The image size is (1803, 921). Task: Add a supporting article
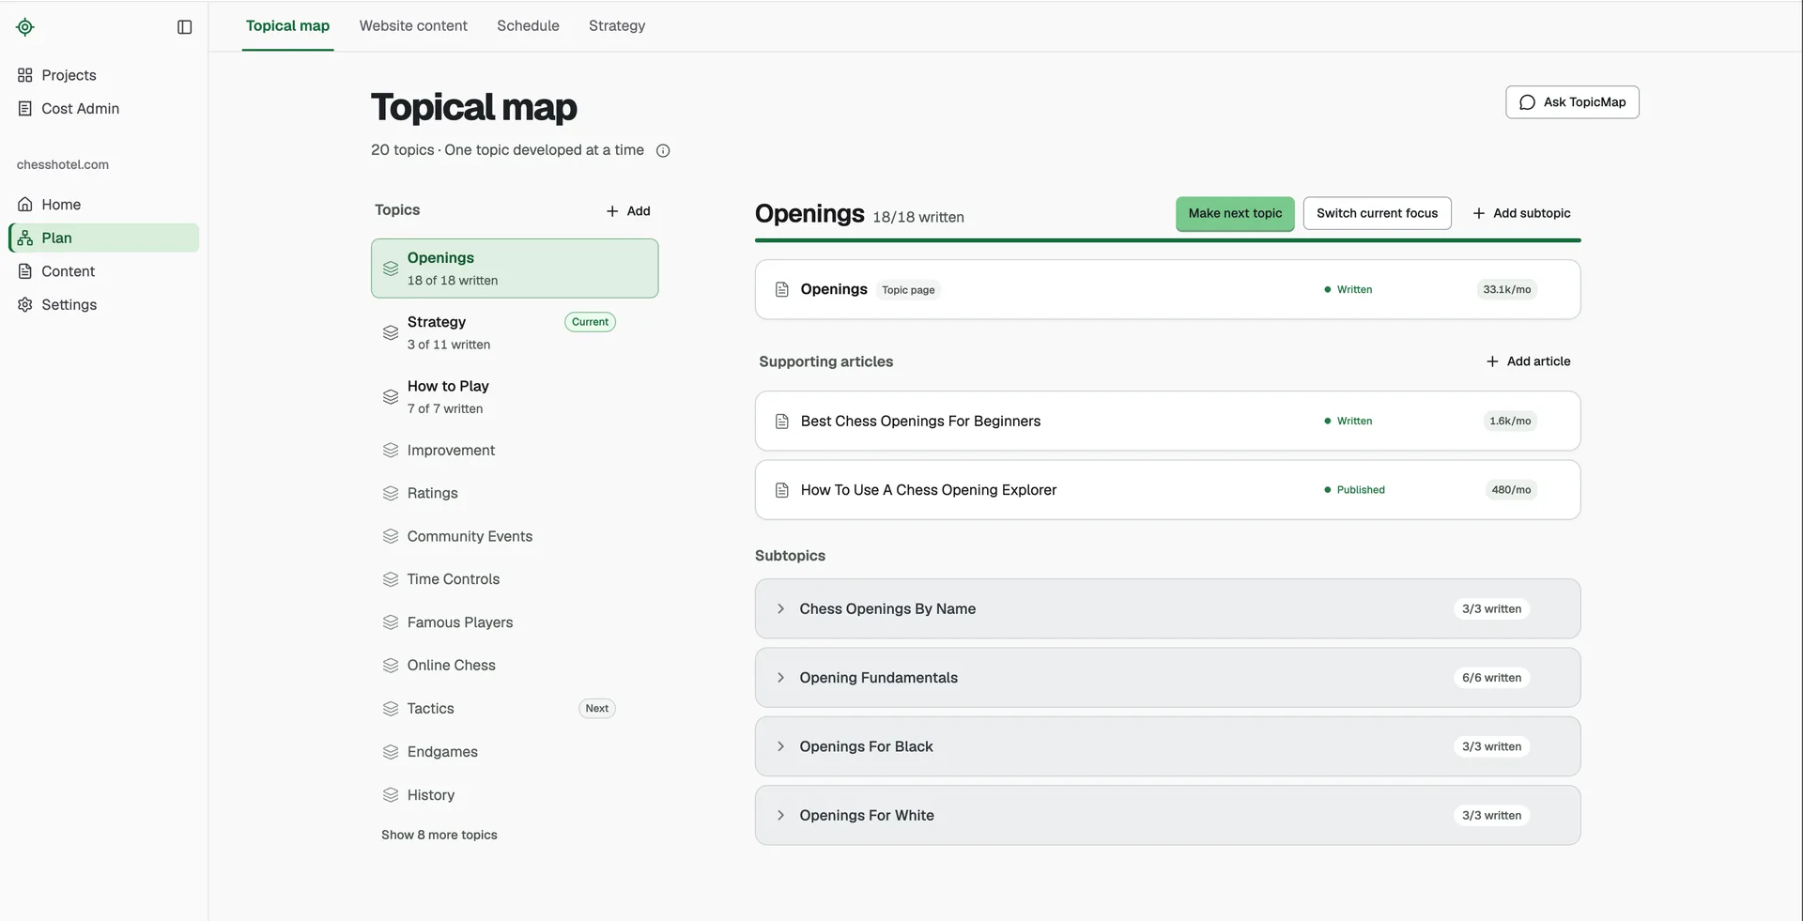[1528, 361]
